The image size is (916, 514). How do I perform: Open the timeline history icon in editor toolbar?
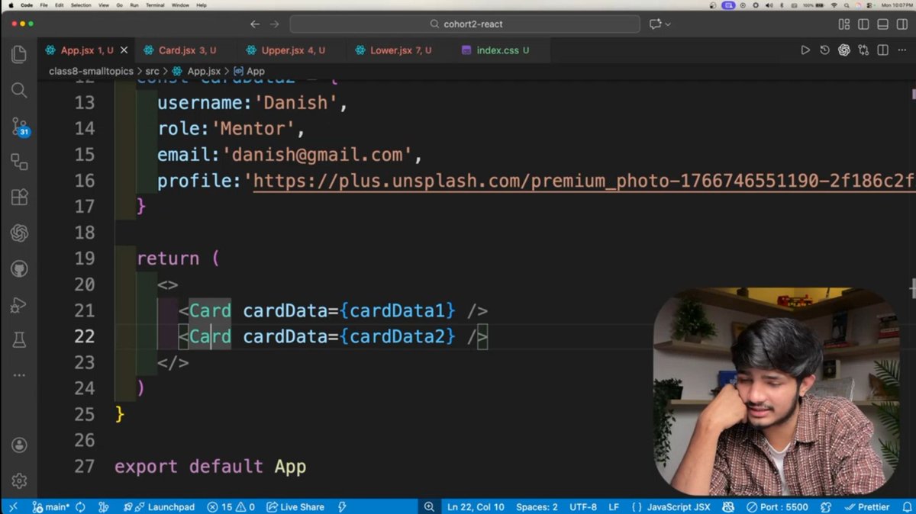click(824, 50)
